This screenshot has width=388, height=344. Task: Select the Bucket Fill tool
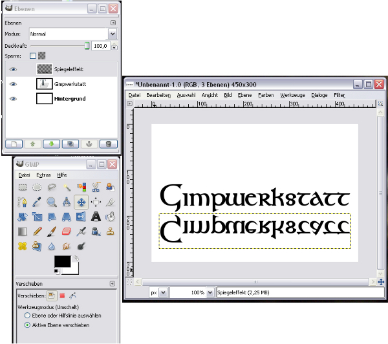coord(111,217)
